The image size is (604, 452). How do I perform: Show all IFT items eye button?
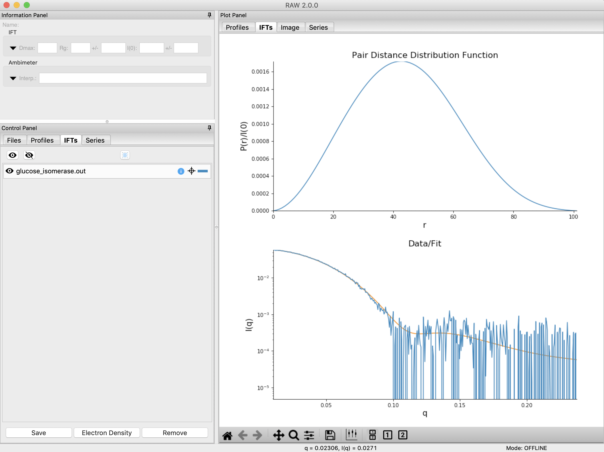point(13,155)
